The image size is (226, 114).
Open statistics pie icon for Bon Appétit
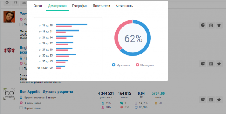pos(203,100)
